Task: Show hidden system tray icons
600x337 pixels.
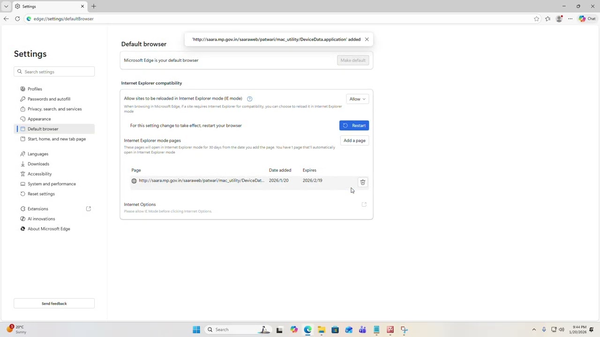Action: 534,330
